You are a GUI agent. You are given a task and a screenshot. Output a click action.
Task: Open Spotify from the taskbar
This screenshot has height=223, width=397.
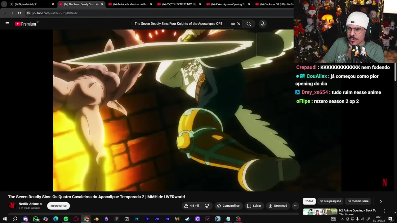[66, 219]
